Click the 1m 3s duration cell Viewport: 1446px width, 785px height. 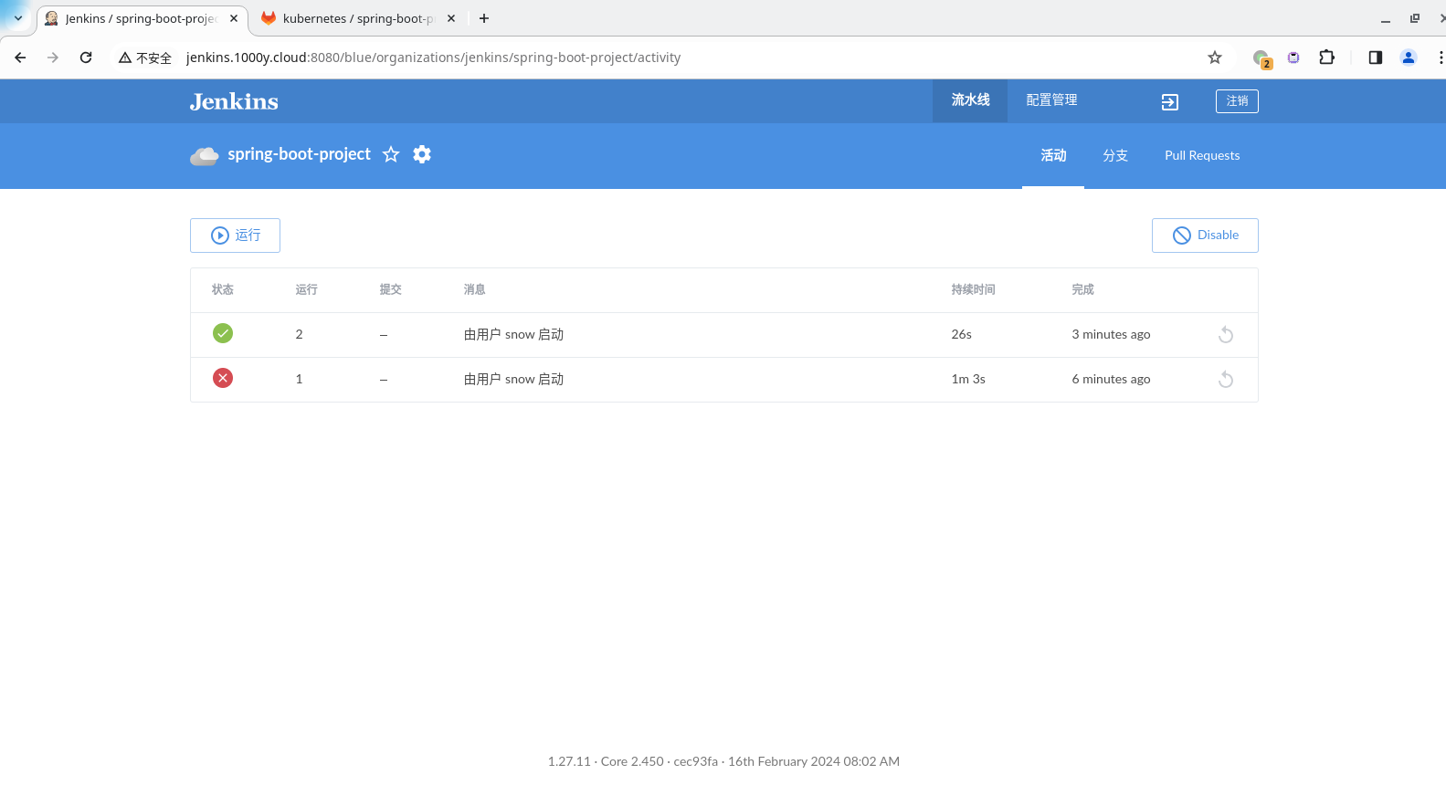968,379
